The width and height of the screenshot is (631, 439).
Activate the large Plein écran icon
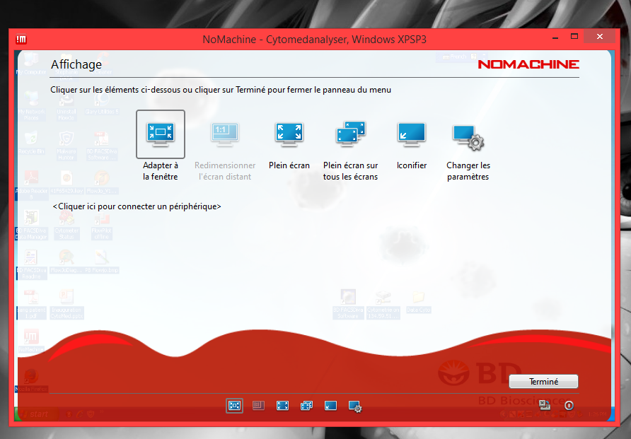tap(289, 134)
